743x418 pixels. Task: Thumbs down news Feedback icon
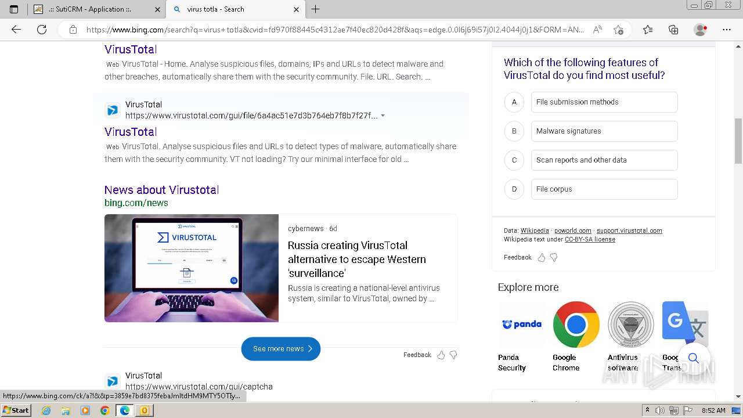tap(453, 355)
